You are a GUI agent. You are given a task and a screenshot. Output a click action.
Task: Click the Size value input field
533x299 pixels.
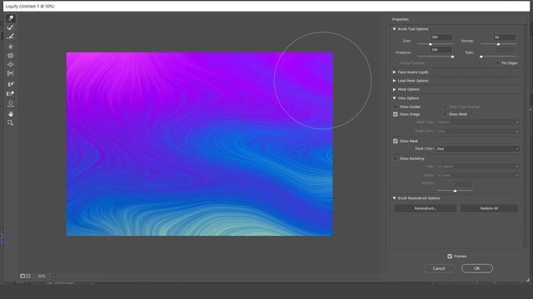click(x=441, y=37)
